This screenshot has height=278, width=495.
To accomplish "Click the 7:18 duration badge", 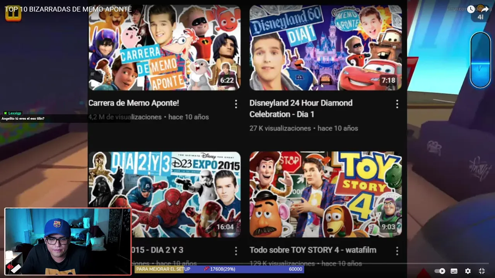I will coord(388,80).
